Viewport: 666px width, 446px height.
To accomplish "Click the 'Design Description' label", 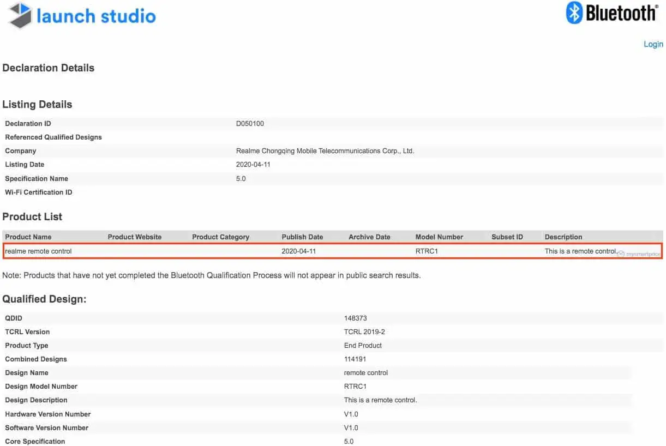I will (x=36, y=400).
